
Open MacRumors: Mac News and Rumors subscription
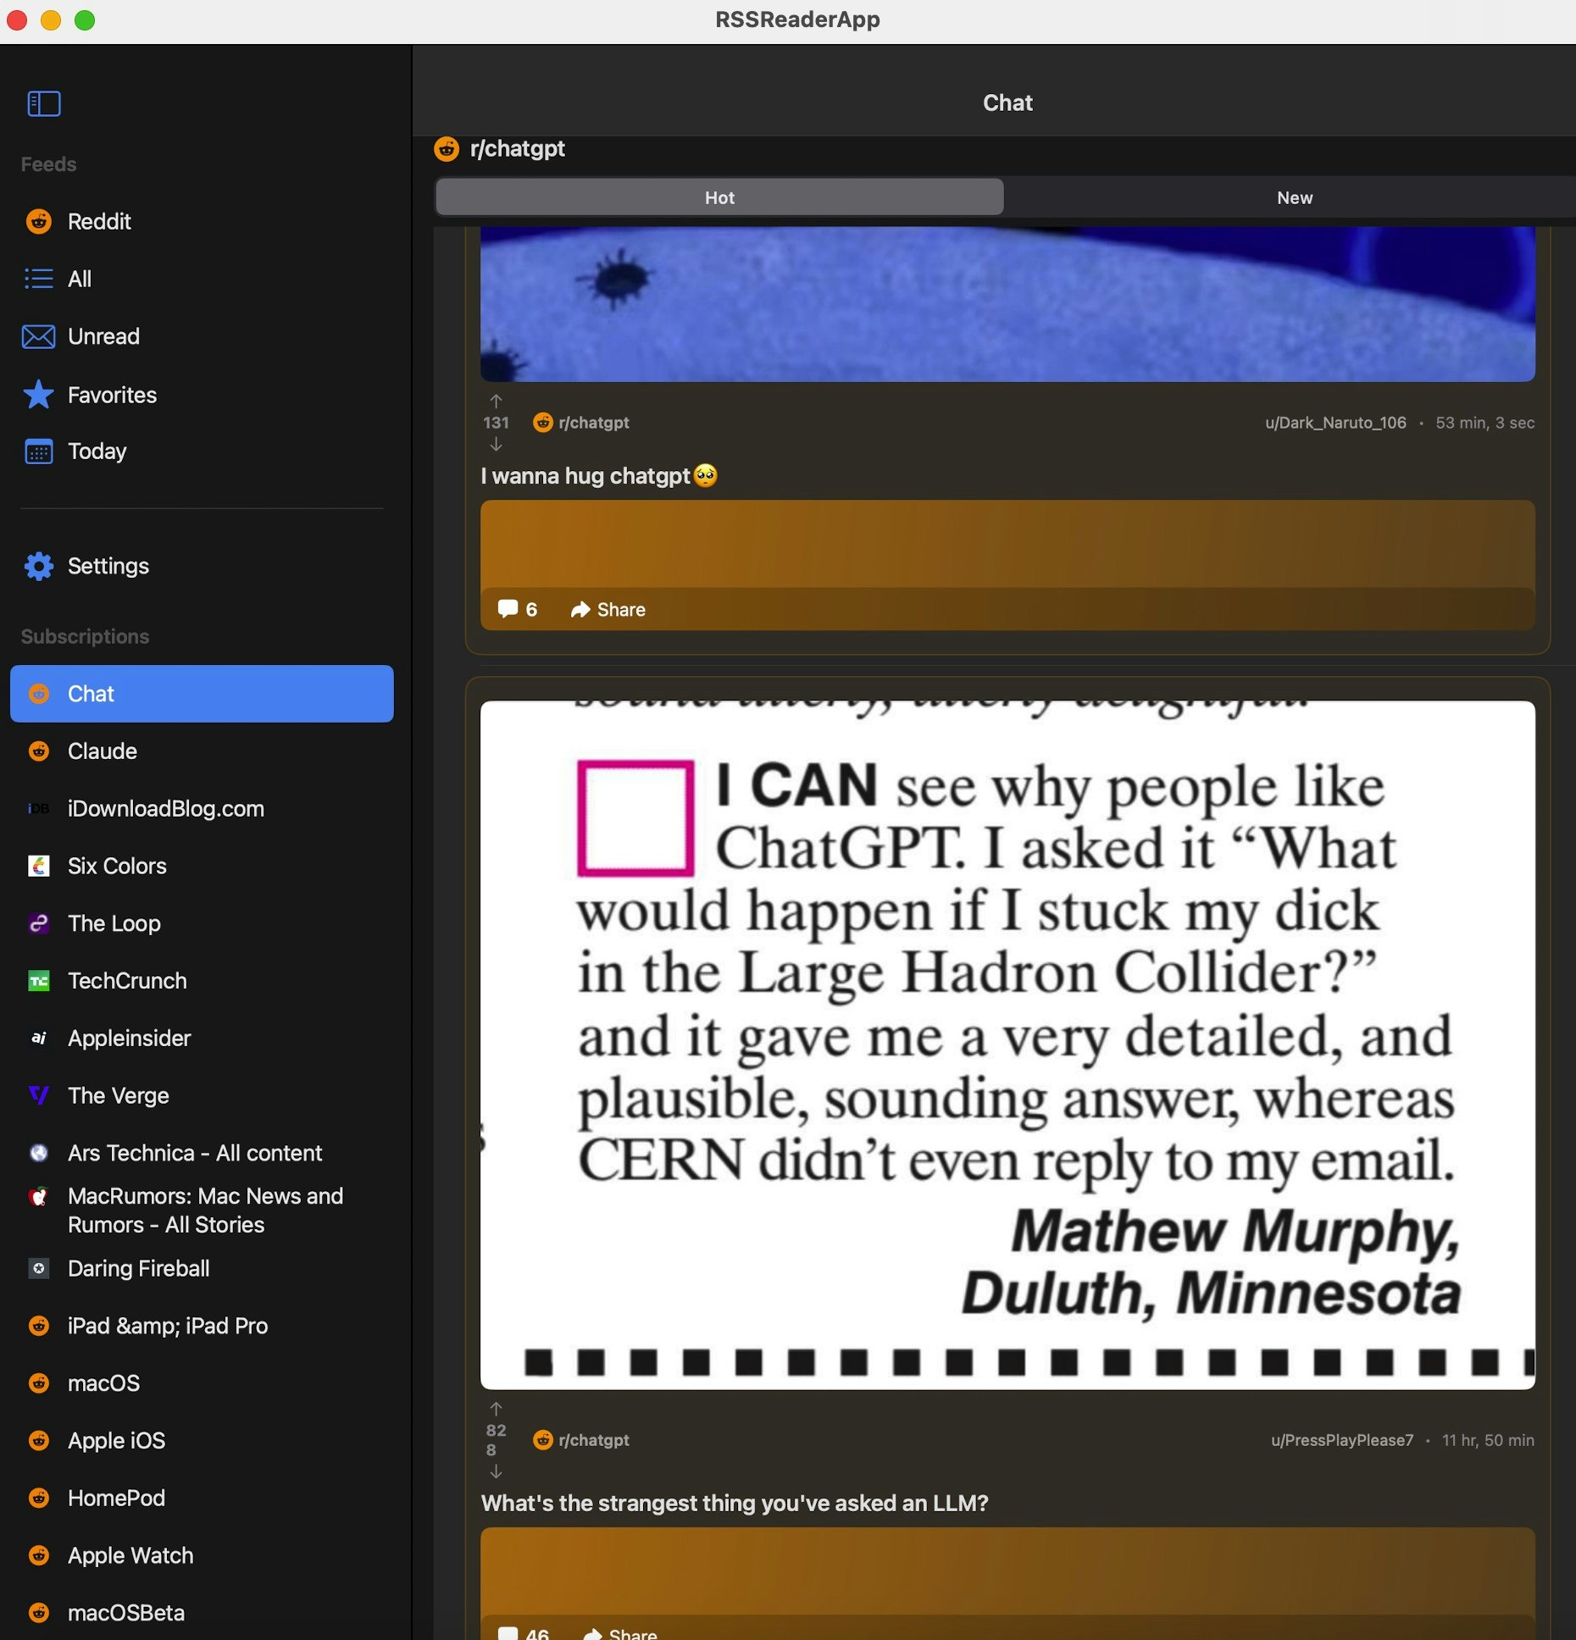[202, 1211]
